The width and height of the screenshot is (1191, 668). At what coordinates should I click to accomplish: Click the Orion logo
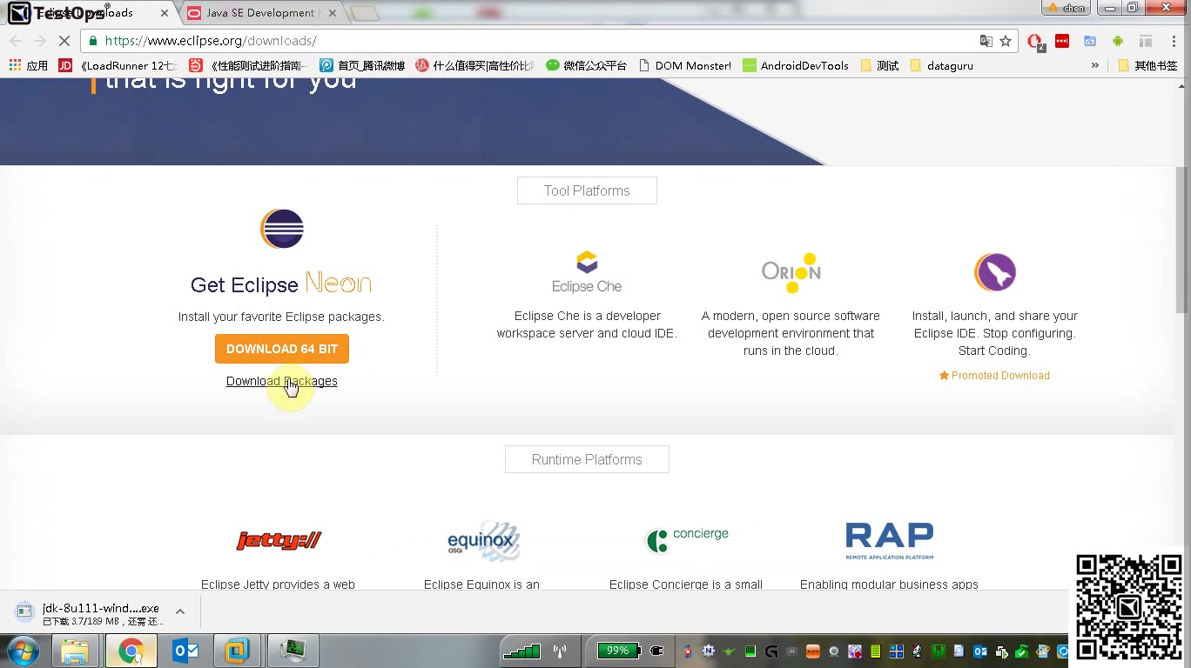click(791, 272)
